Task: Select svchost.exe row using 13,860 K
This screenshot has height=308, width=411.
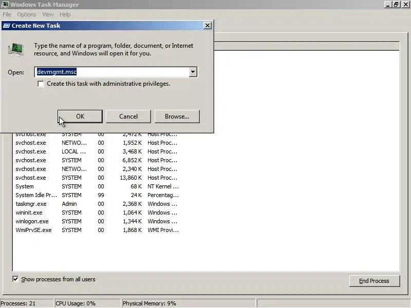Action: pyautogui.click(x=97, y=178)
